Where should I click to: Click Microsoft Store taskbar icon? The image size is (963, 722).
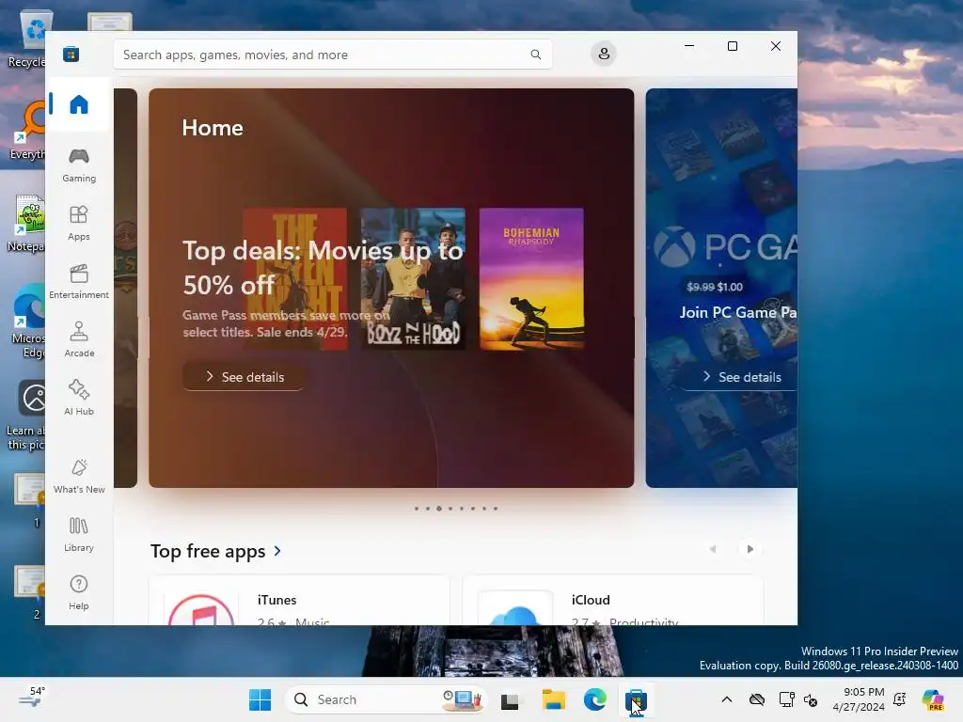click(636, 699)
